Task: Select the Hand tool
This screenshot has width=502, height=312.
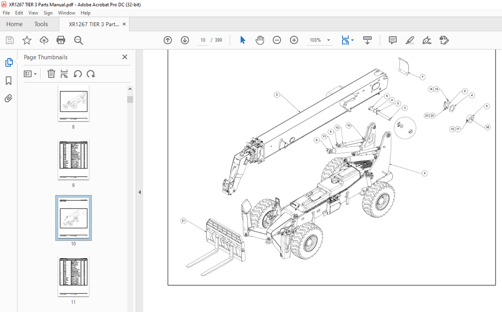Action: pos(260,40)
